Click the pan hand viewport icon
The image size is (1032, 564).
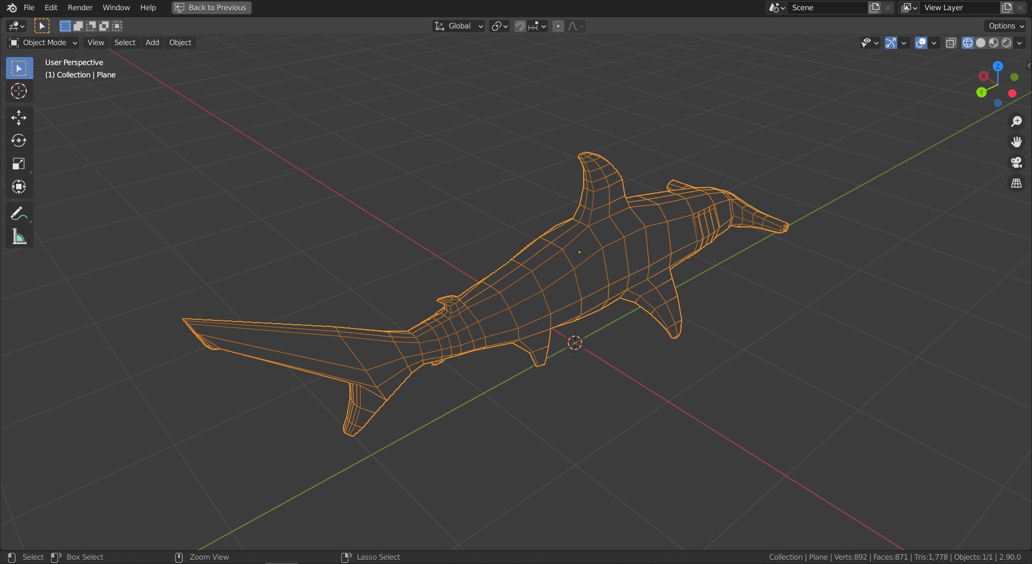click(x=1016, y=142)
